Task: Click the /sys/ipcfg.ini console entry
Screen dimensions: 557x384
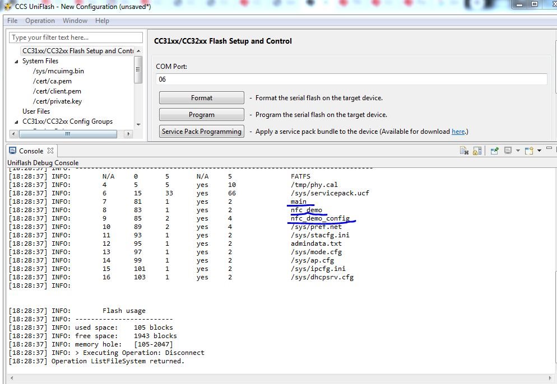Action: 318,269
